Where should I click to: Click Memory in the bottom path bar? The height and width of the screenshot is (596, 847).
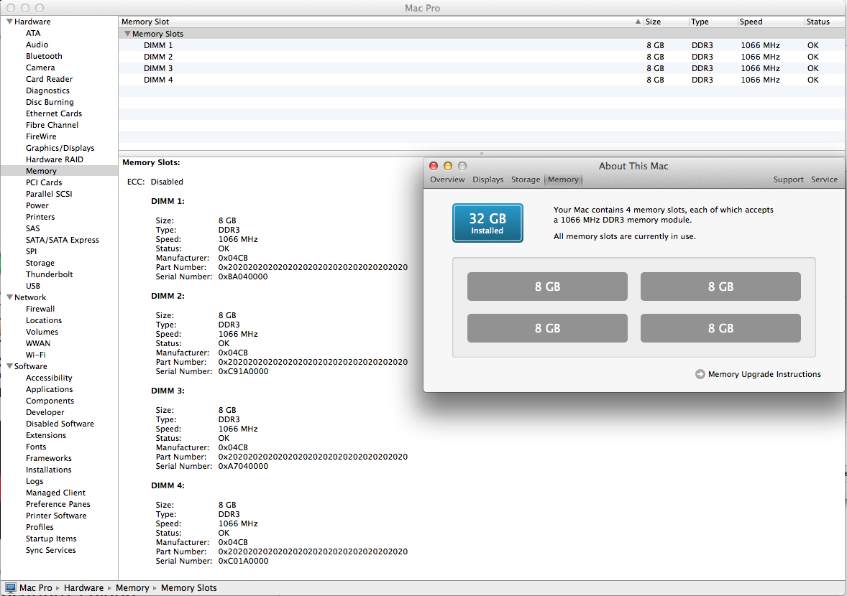[x=132, y=588]
